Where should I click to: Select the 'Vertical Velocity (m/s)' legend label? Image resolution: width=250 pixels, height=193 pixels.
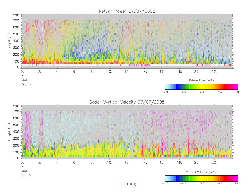pos(201,172)
